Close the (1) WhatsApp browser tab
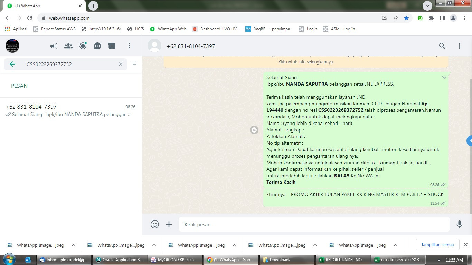 (80, 6)
